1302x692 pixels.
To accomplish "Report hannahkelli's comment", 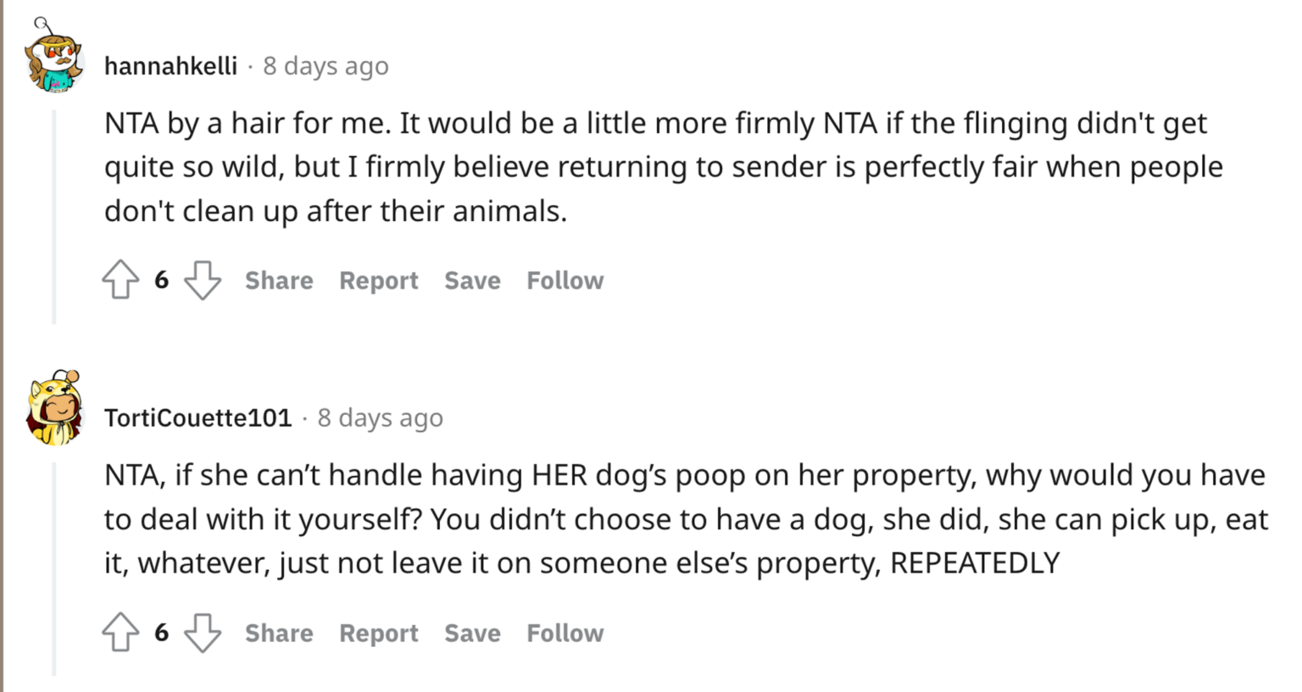I will coord(378,280).
